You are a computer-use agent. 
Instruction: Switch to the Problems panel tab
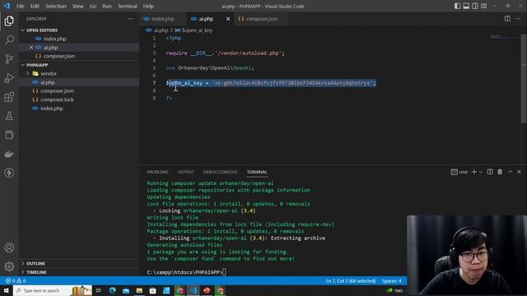(157, 172)
